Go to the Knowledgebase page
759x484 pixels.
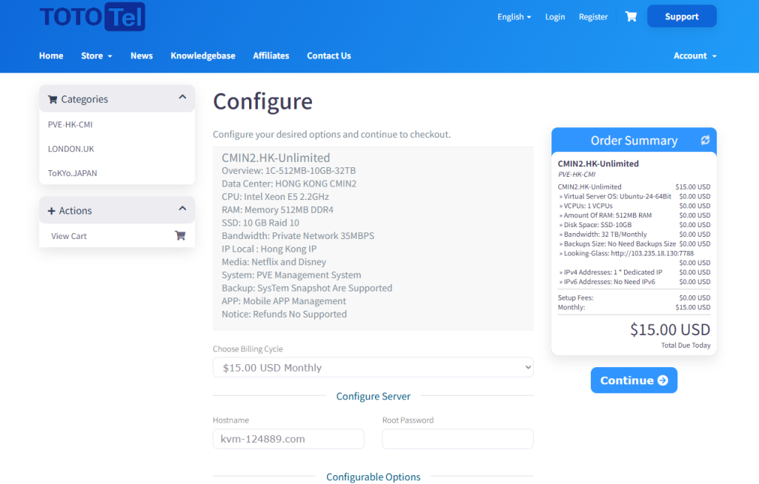pyautogui.click(x=202, y=56)
